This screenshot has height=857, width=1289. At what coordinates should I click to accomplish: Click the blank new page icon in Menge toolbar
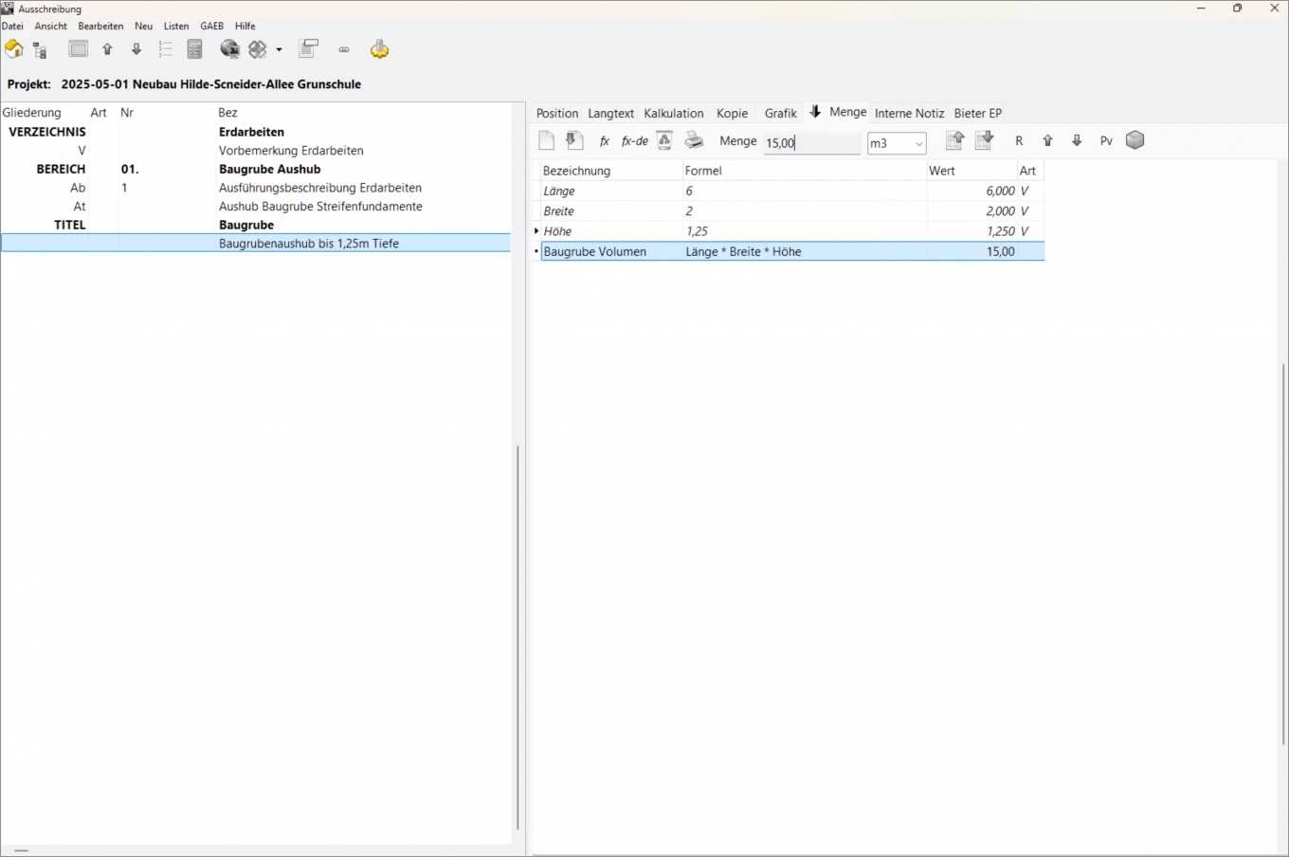click(546, 141)
